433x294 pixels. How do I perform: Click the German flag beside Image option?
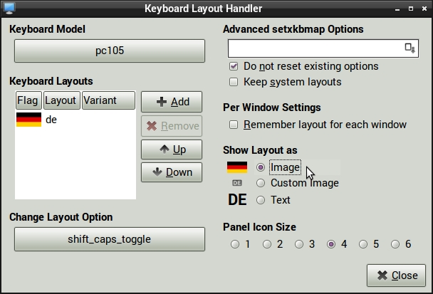[x=236, y=167]
